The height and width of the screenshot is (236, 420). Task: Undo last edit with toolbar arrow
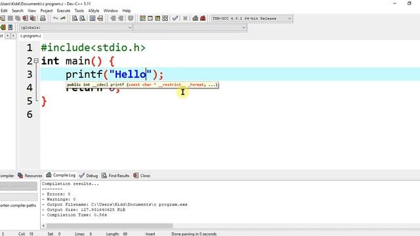[x=55, y=18]
